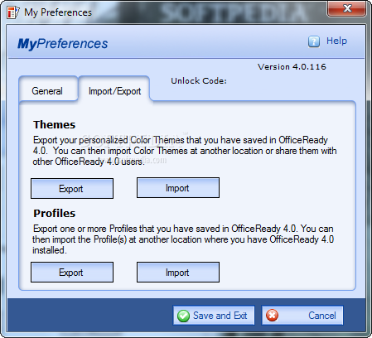Click the Profiles heading
372x338 pixels.
55,214
